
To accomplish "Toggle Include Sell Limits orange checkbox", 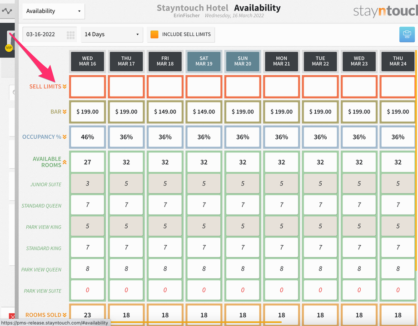I will point(154,34).
